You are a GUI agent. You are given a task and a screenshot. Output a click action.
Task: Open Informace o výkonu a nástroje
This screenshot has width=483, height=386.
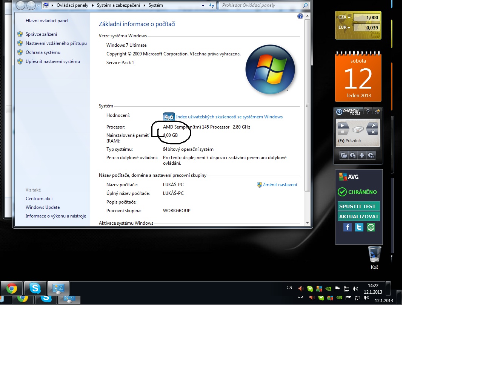56,216
